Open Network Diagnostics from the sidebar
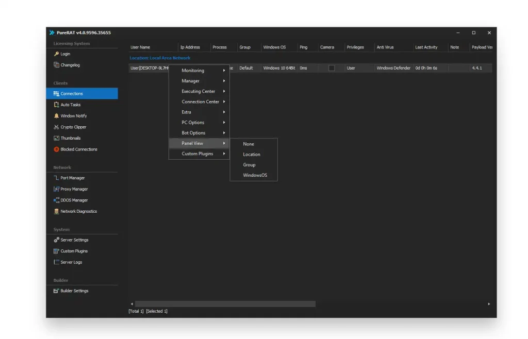 (78, 211)
